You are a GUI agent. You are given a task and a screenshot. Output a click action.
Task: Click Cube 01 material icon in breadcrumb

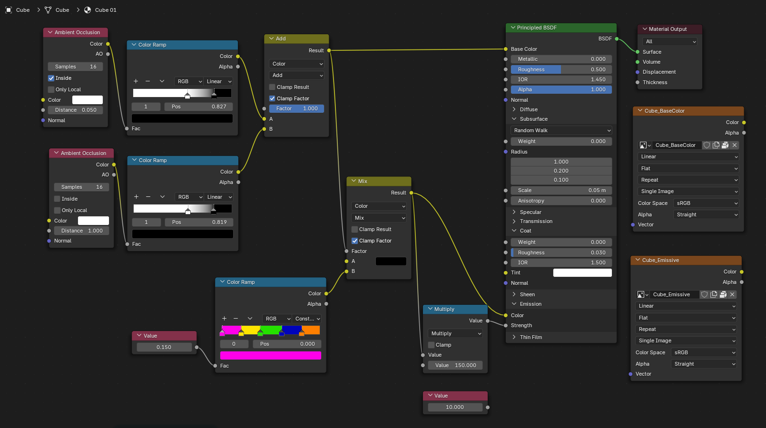coord(88,10)
